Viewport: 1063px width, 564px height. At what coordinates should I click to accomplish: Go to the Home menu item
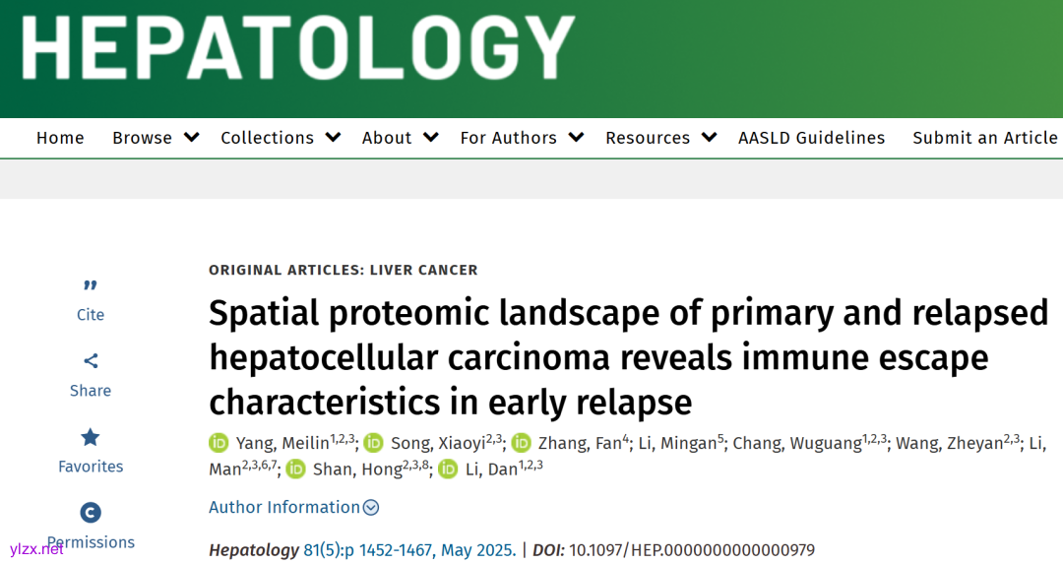(60, 138)
